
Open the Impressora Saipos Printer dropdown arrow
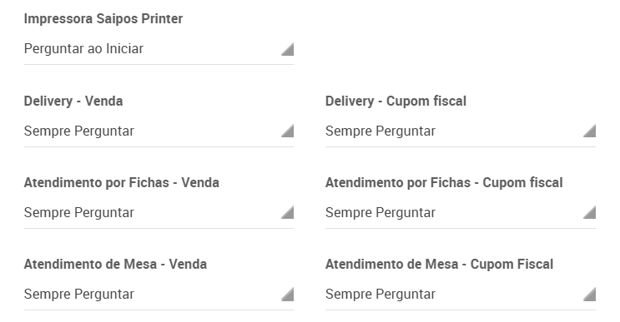pyautogui.click(x=287, y=49)
